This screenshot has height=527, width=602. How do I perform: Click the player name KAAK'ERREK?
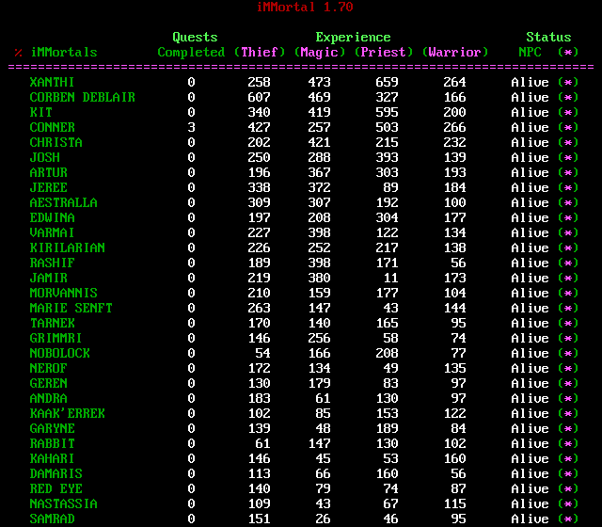coord(67,414)
